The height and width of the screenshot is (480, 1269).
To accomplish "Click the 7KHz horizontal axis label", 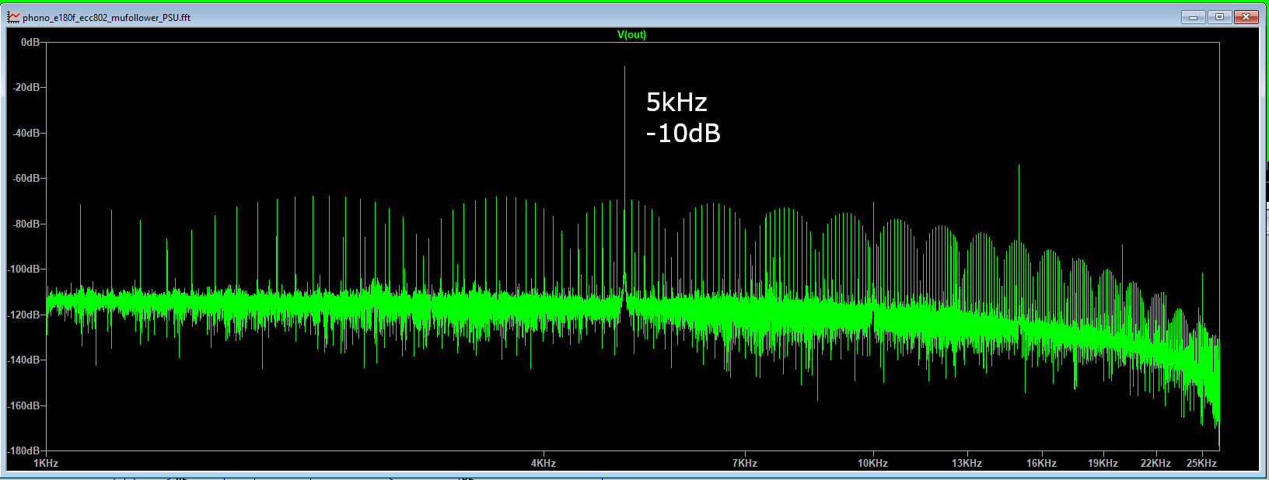I will 745,463.
